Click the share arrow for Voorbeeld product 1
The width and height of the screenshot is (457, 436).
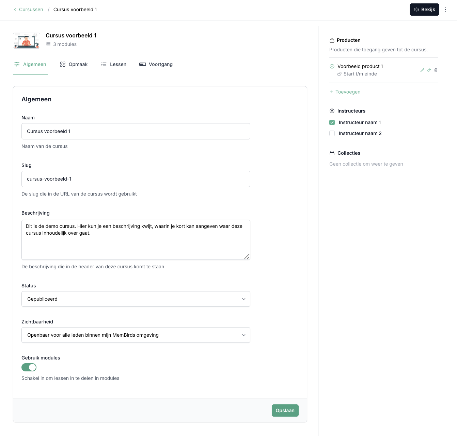pyautogui.click(x=429, y=70)
